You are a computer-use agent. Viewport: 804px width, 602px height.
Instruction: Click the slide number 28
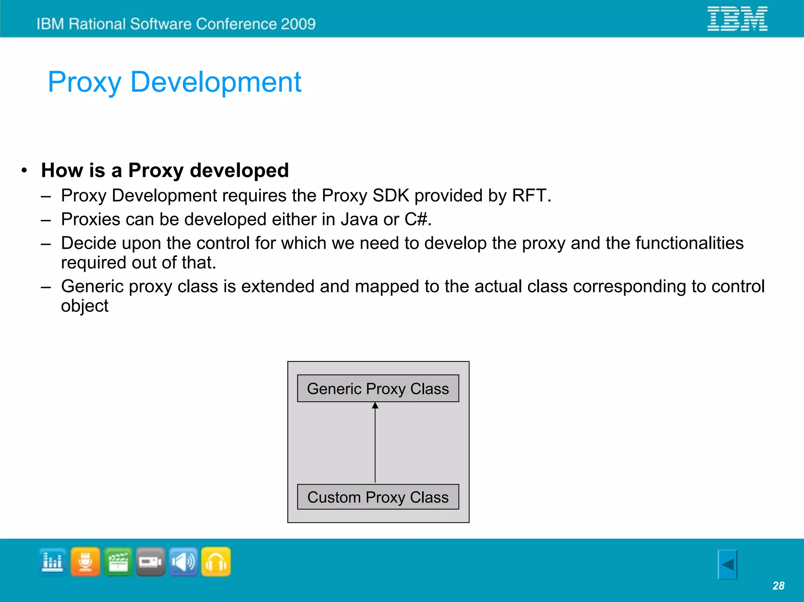pyautogui.click(x=778, y=586)
